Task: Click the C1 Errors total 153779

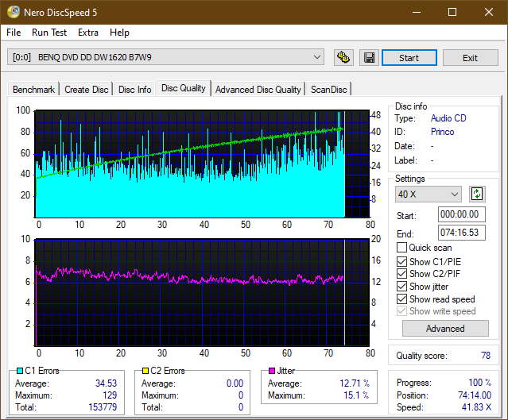Action: 103,407
